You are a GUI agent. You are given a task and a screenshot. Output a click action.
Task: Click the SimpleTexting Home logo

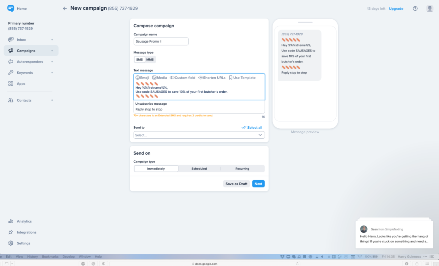(11, 9)
